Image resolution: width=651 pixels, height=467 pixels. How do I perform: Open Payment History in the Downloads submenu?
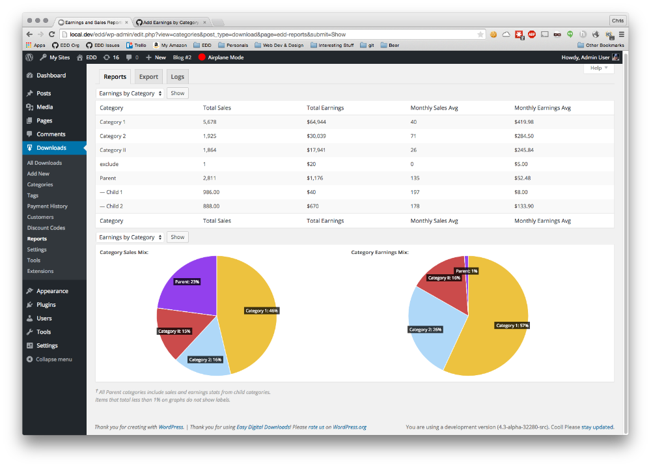(47, 206)
